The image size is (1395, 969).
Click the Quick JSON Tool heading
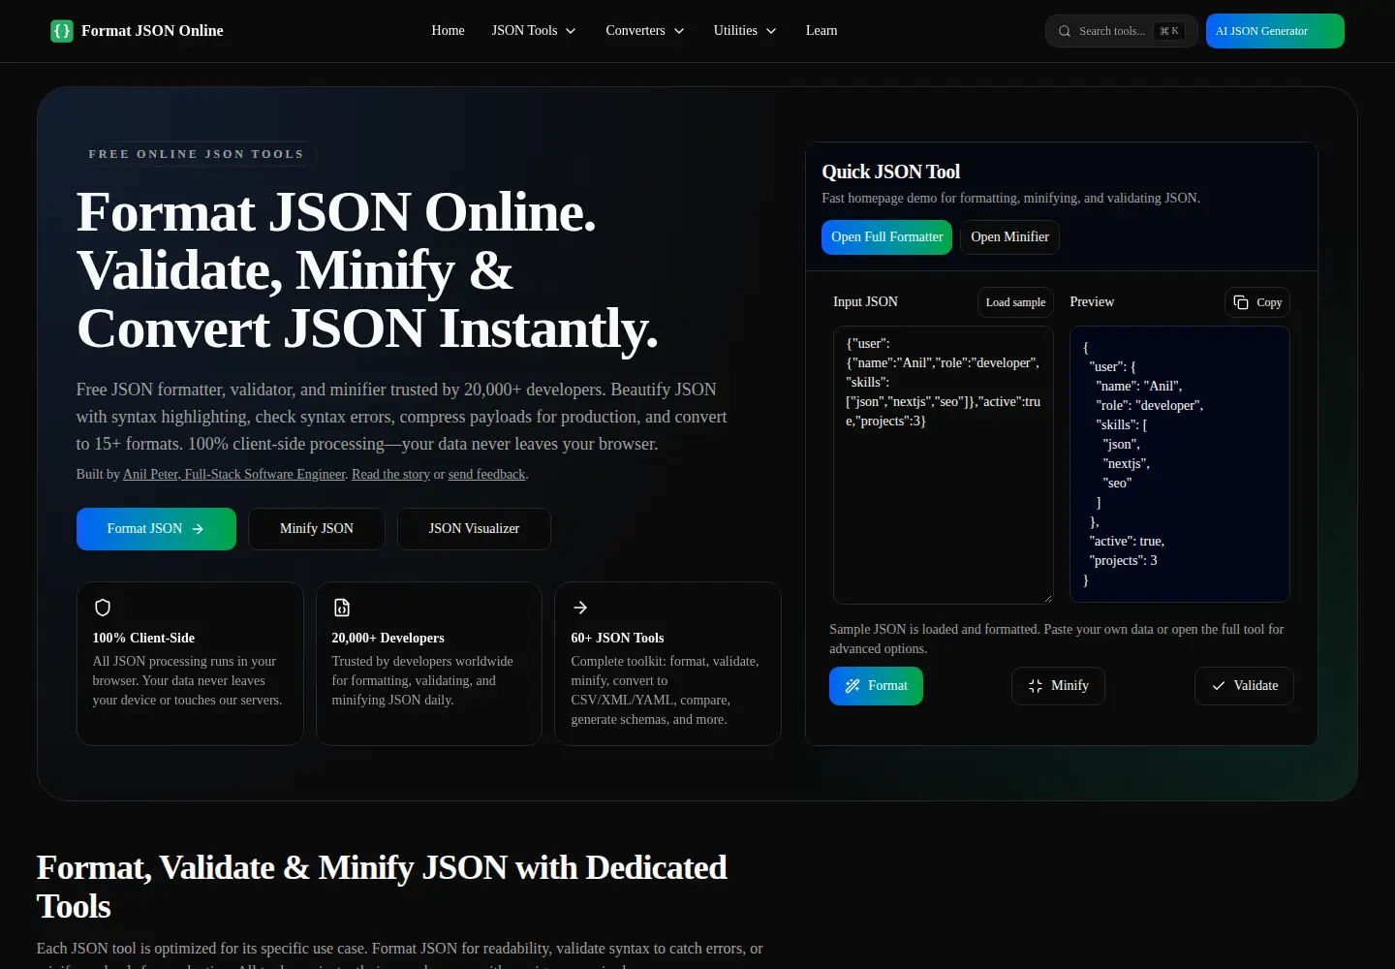(x=890, y=172)
